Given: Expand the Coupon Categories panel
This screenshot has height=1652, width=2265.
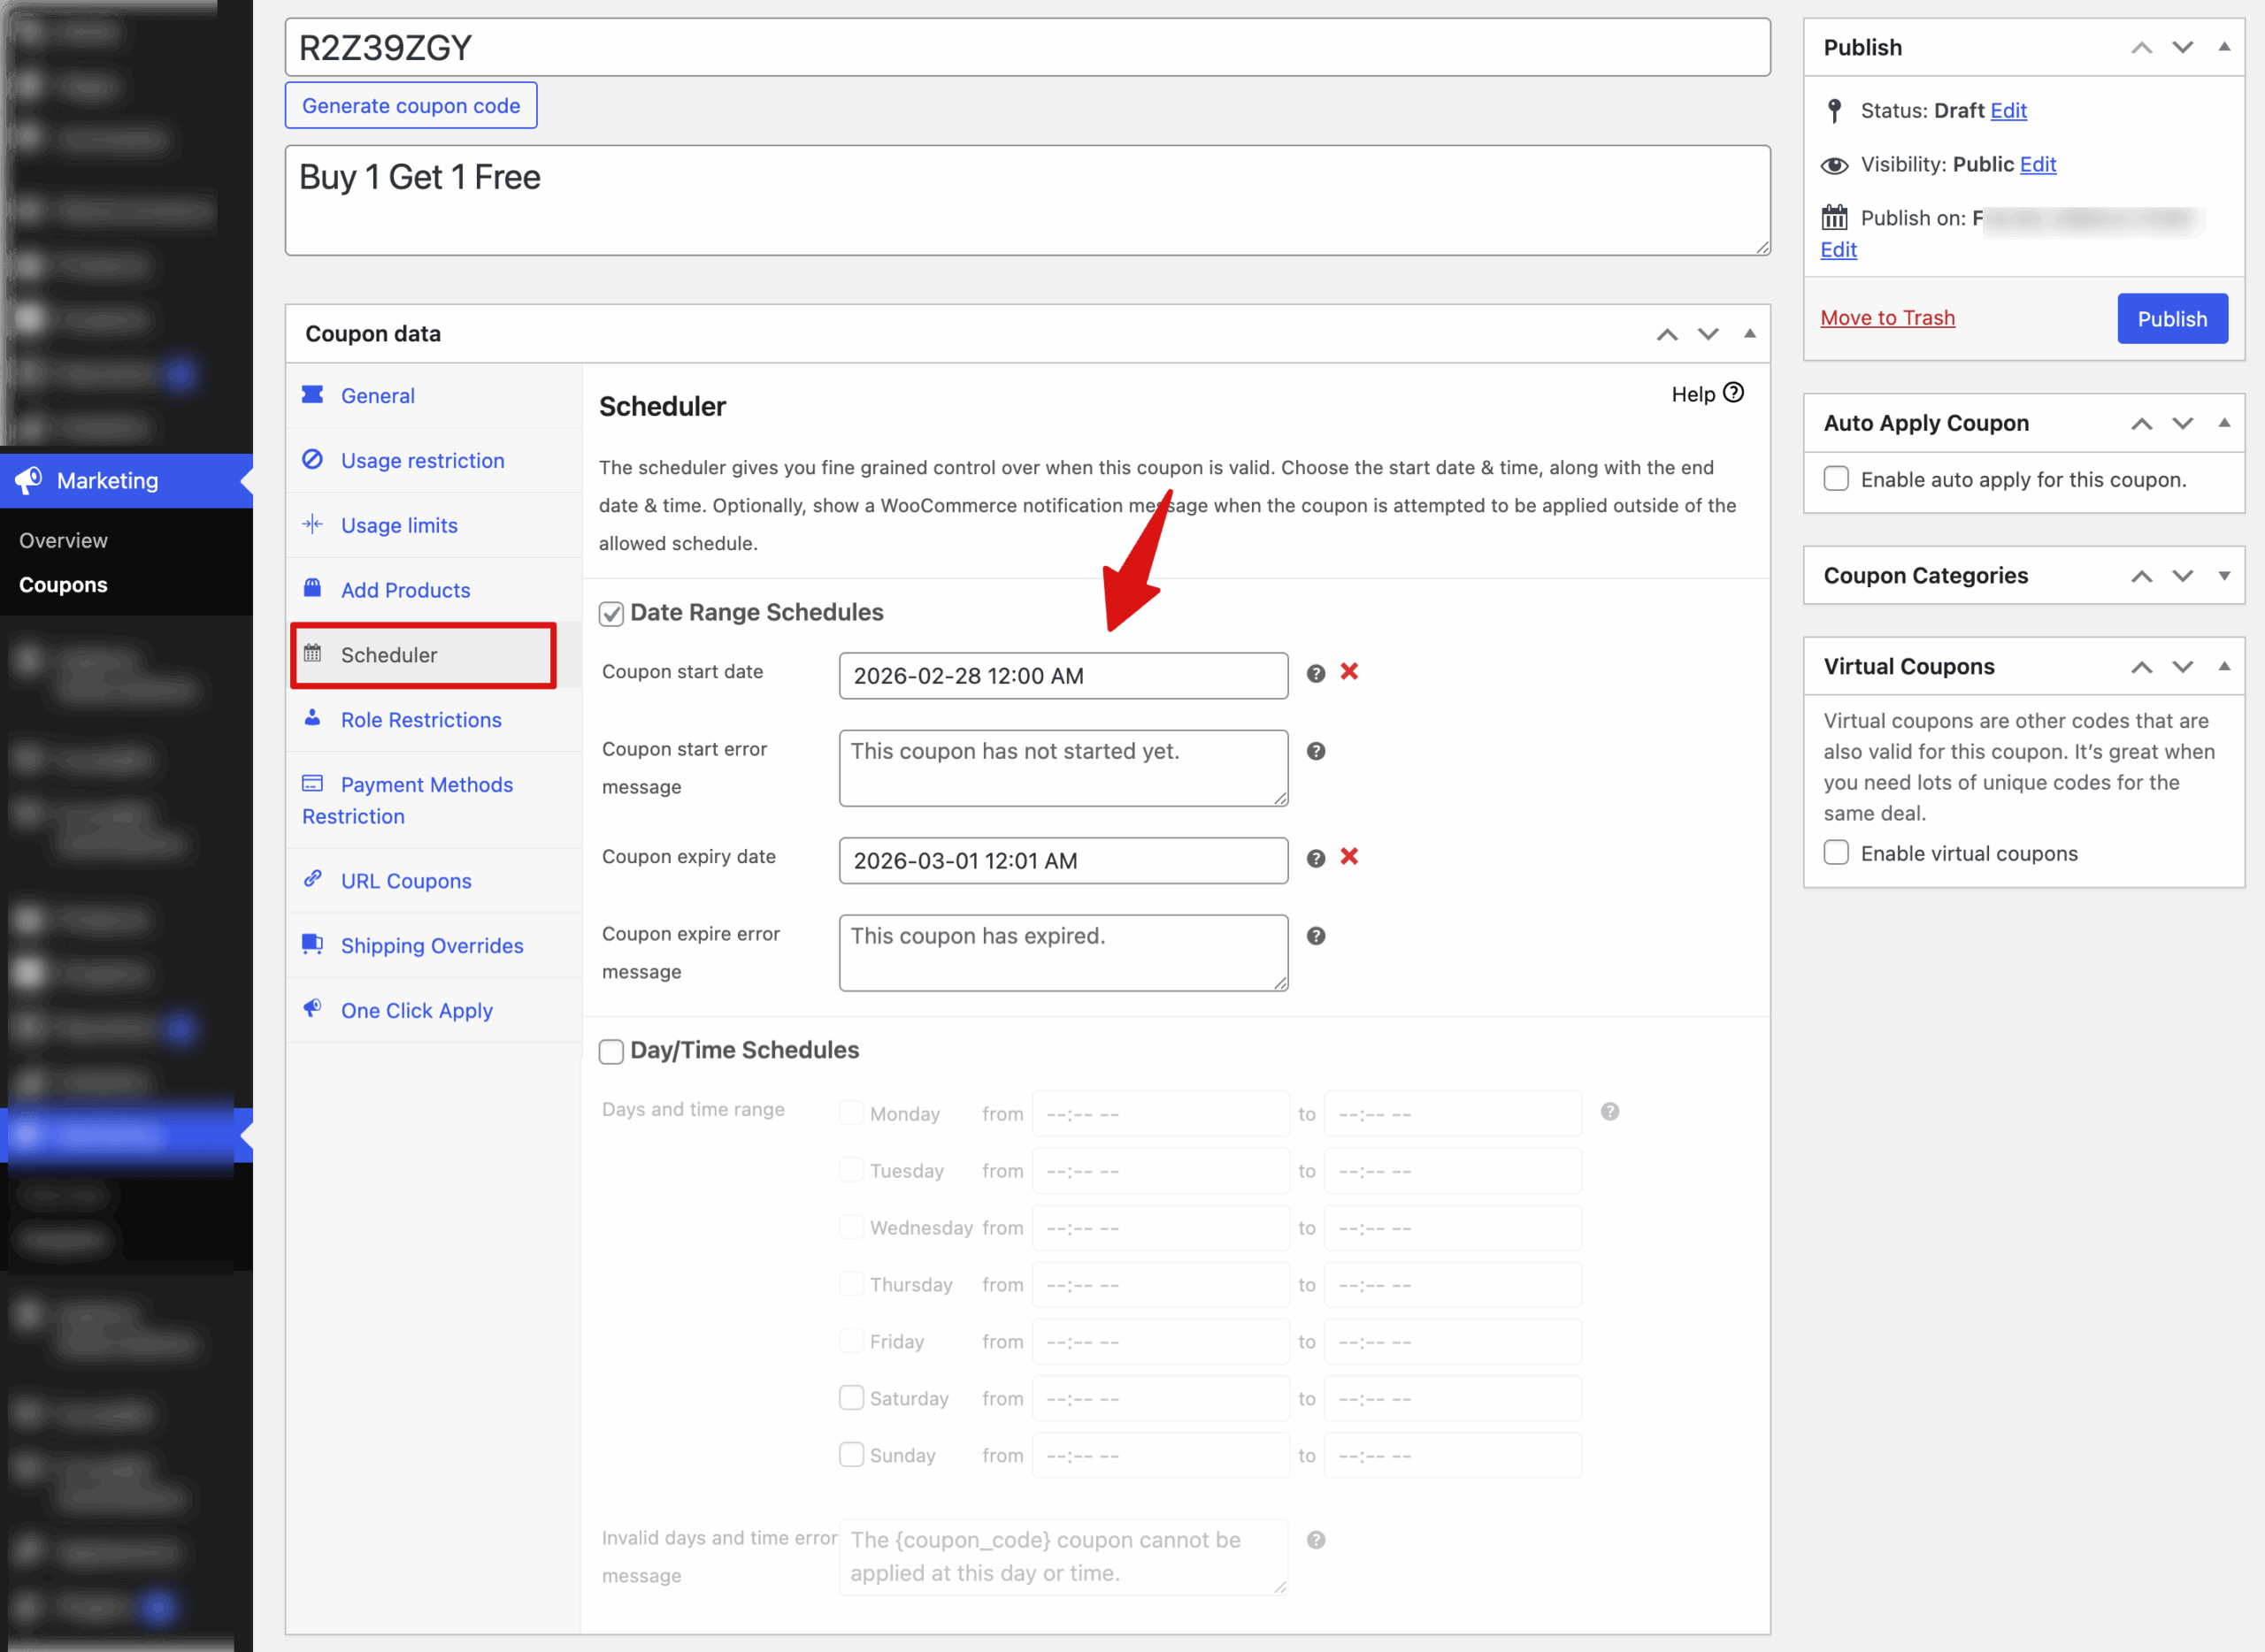Looking at the screenshot, I should click(x=2224, y=576).
